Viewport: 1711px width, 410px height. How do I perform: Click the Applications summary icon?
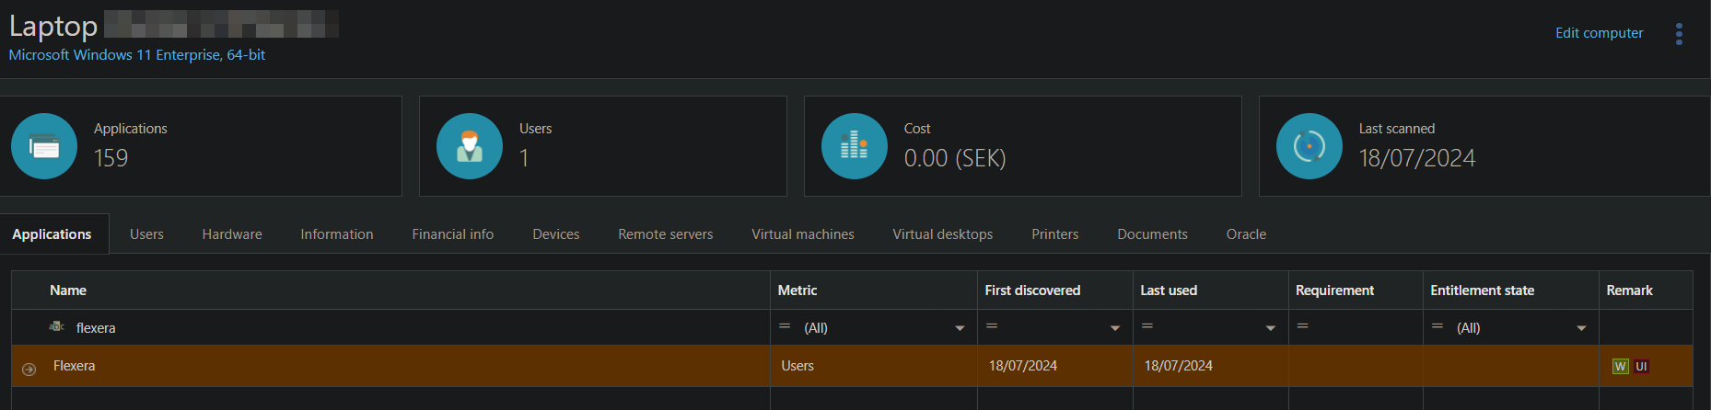pos(44,146)
